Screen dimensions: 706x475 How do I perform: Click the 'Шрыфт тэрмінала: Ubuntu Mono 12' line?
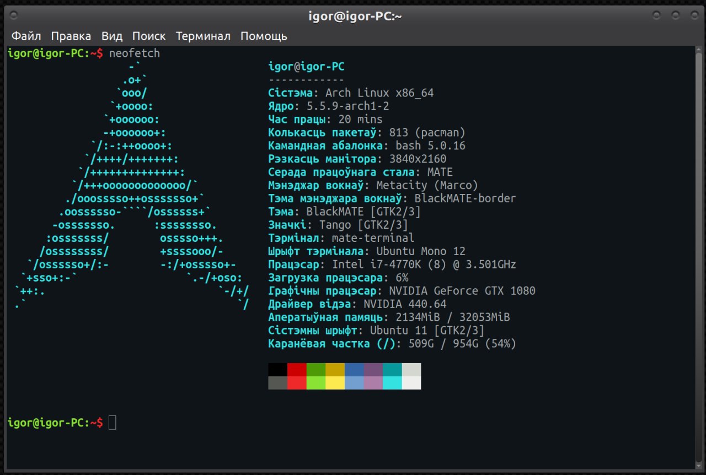(367, 252)
